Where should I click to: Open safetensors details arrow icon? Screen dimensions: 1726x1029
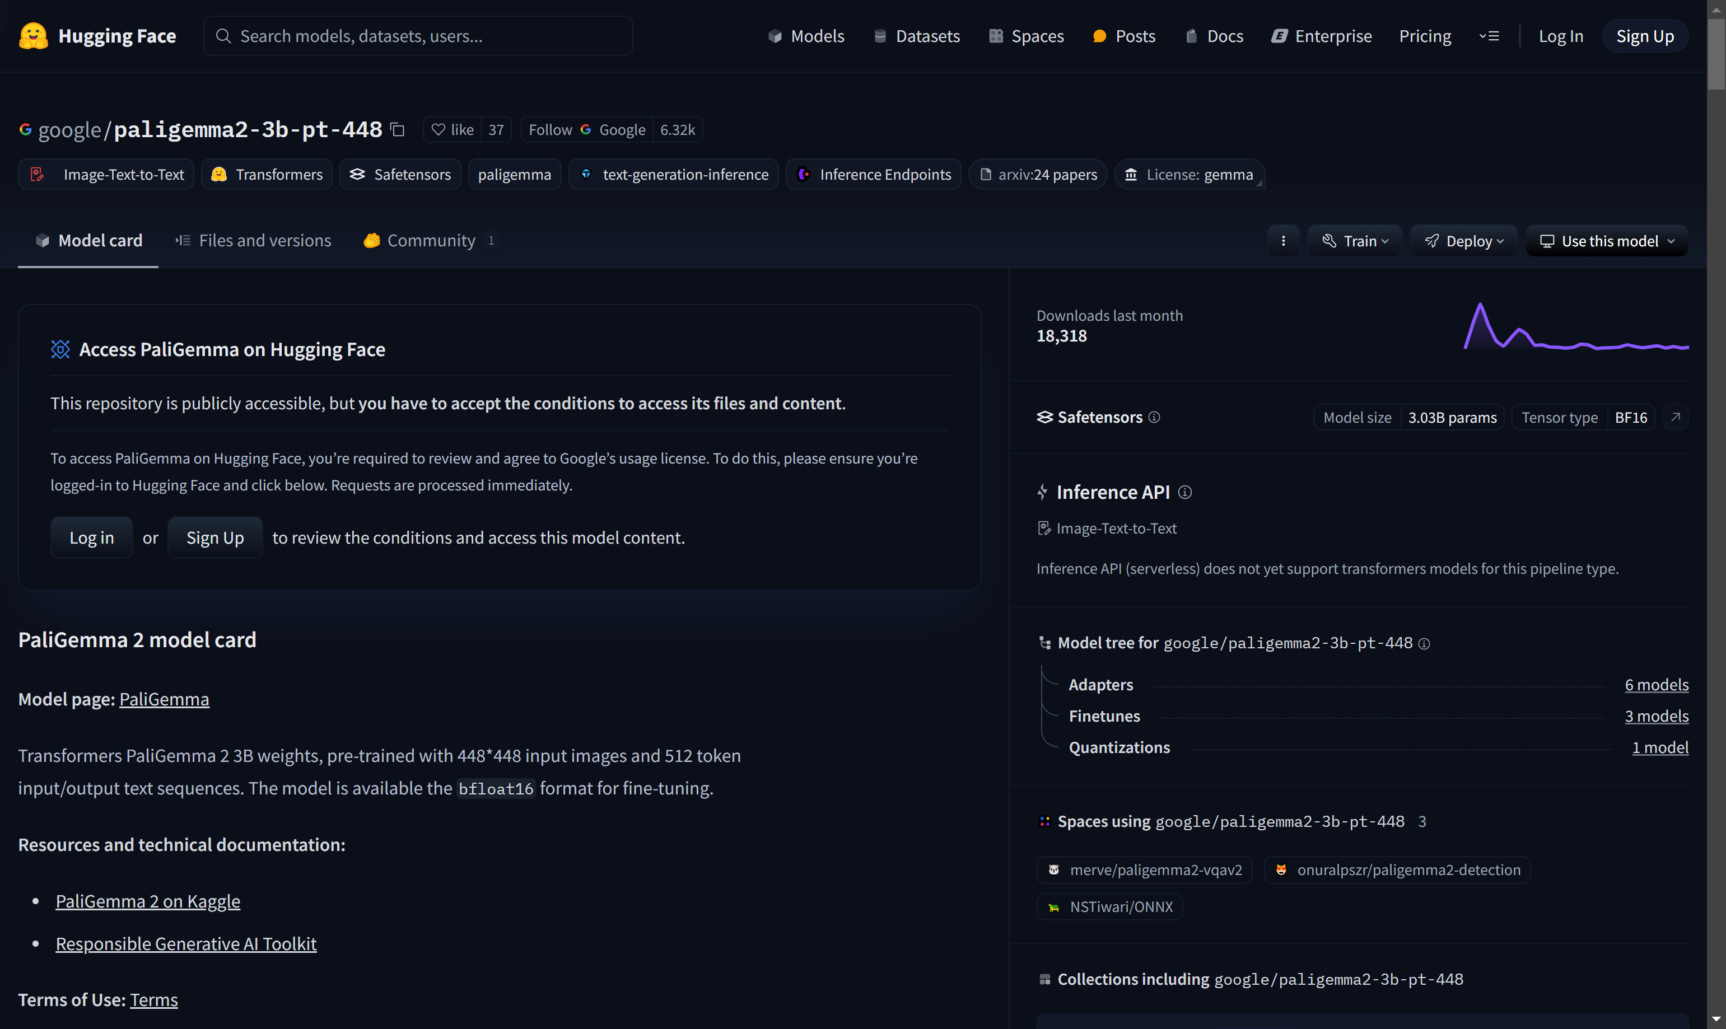1676,417
